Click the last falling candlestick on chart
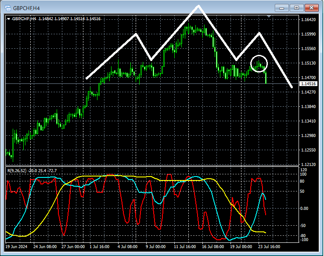Image resolution: width=324 pixels, height=256 pixels. coord(266,77)
